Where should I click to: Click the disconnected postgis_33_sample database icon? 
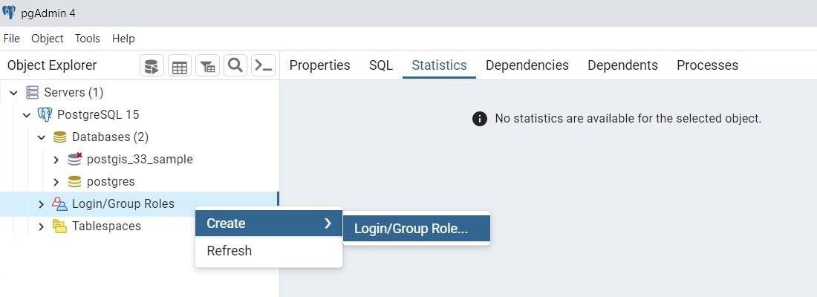click(x=75, y=159)
